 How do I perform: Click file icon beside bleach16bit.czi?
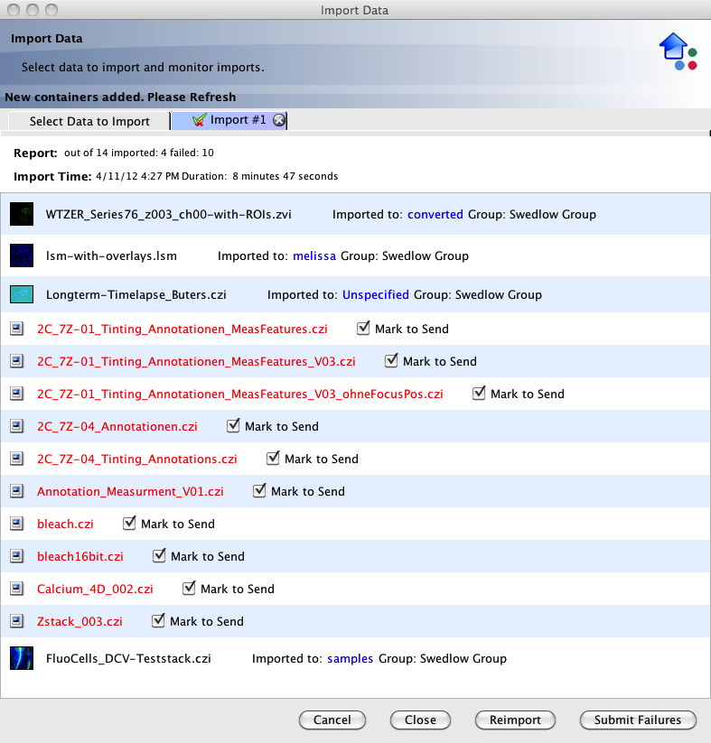click(16, 556)
